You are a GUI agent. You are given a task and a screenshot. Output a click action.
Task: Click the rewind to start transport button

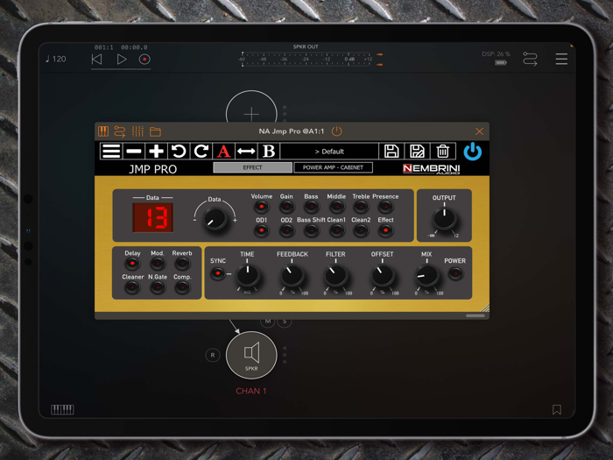(x=96, y=59)
